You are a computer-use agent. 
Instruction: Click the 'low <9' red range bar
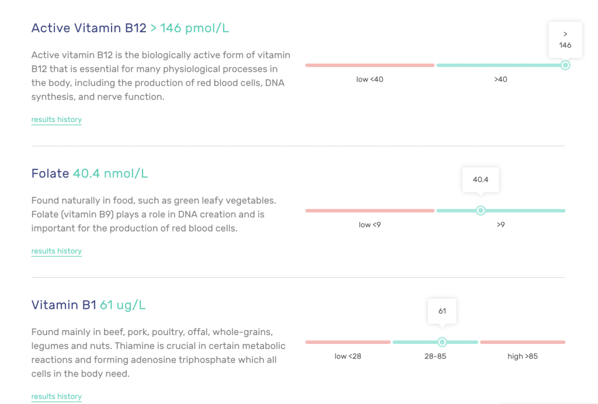click(x=370, y=211)
